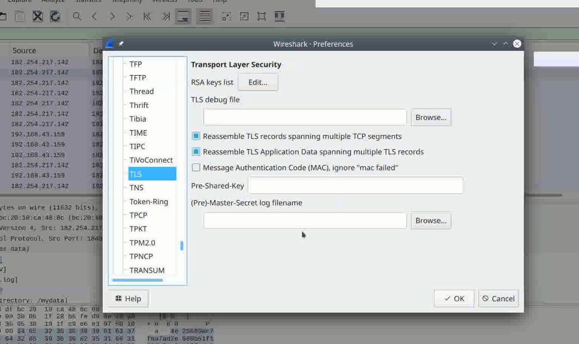Jump to first packet icon
The image size is (579, 344).
point(147,17)
